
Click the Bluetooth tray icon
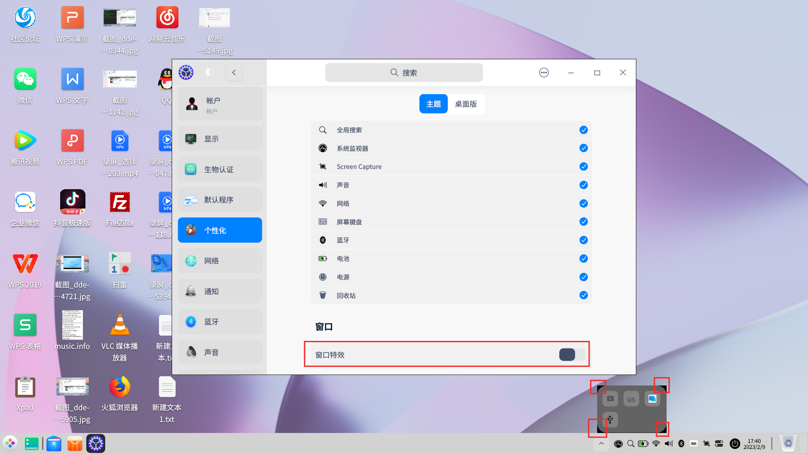[681, 443]
